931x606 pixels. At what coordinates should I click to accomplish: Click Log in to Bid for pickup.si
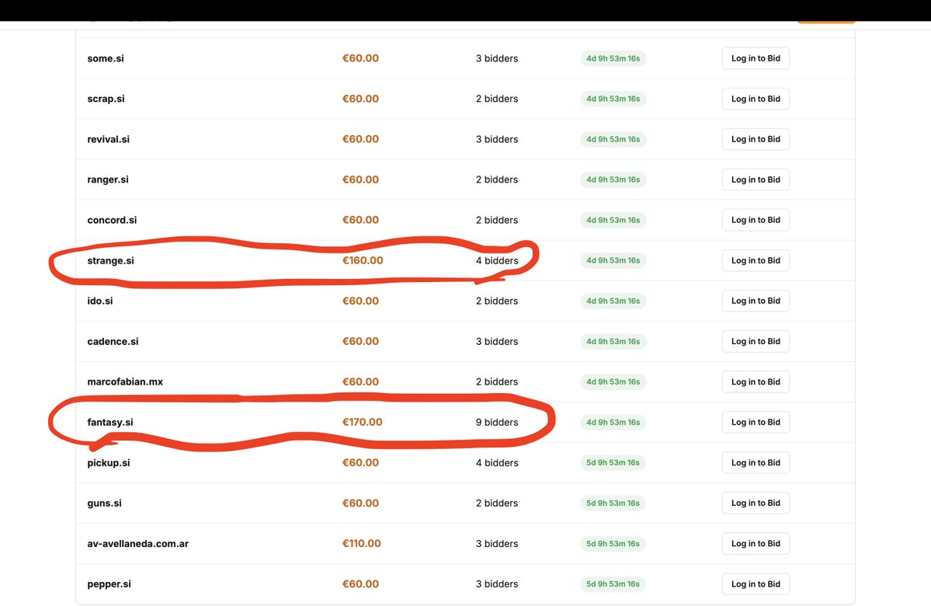(x=756, y=462)
